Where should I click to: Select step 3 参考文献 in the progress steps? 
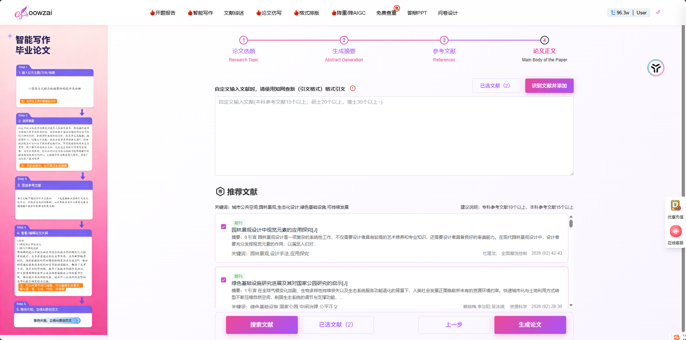point(444,41)
